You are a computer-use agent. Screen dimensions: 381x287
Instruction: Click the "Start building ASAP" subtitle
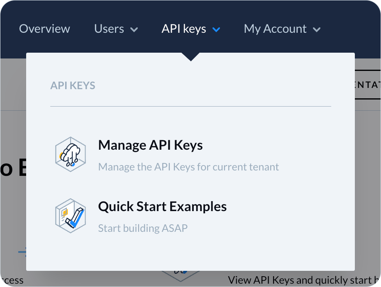143,228
